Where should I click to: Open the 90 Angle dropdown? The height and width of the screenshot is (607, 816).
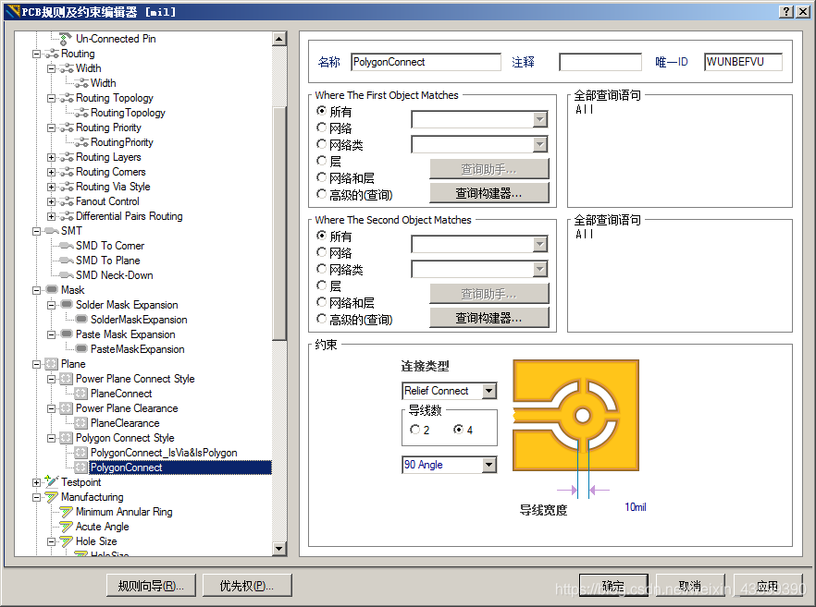click(x=488, y=464)
